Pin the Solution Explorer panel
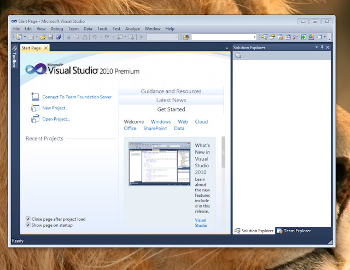Image resolution: width=350 pixels, height=270 pixels. (322, 48)
